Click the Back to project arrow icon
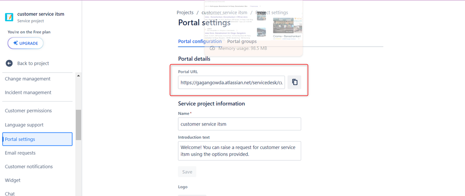 (9, 63)
